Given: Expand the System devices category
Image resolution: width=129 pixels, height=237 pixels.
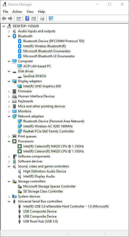Looking at the screenshot, I should [x=9, y=196].
